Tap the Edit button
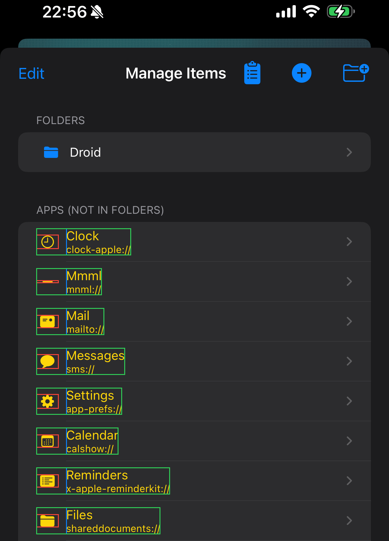This screenshot has height=541, width=389. pos(31,73)
